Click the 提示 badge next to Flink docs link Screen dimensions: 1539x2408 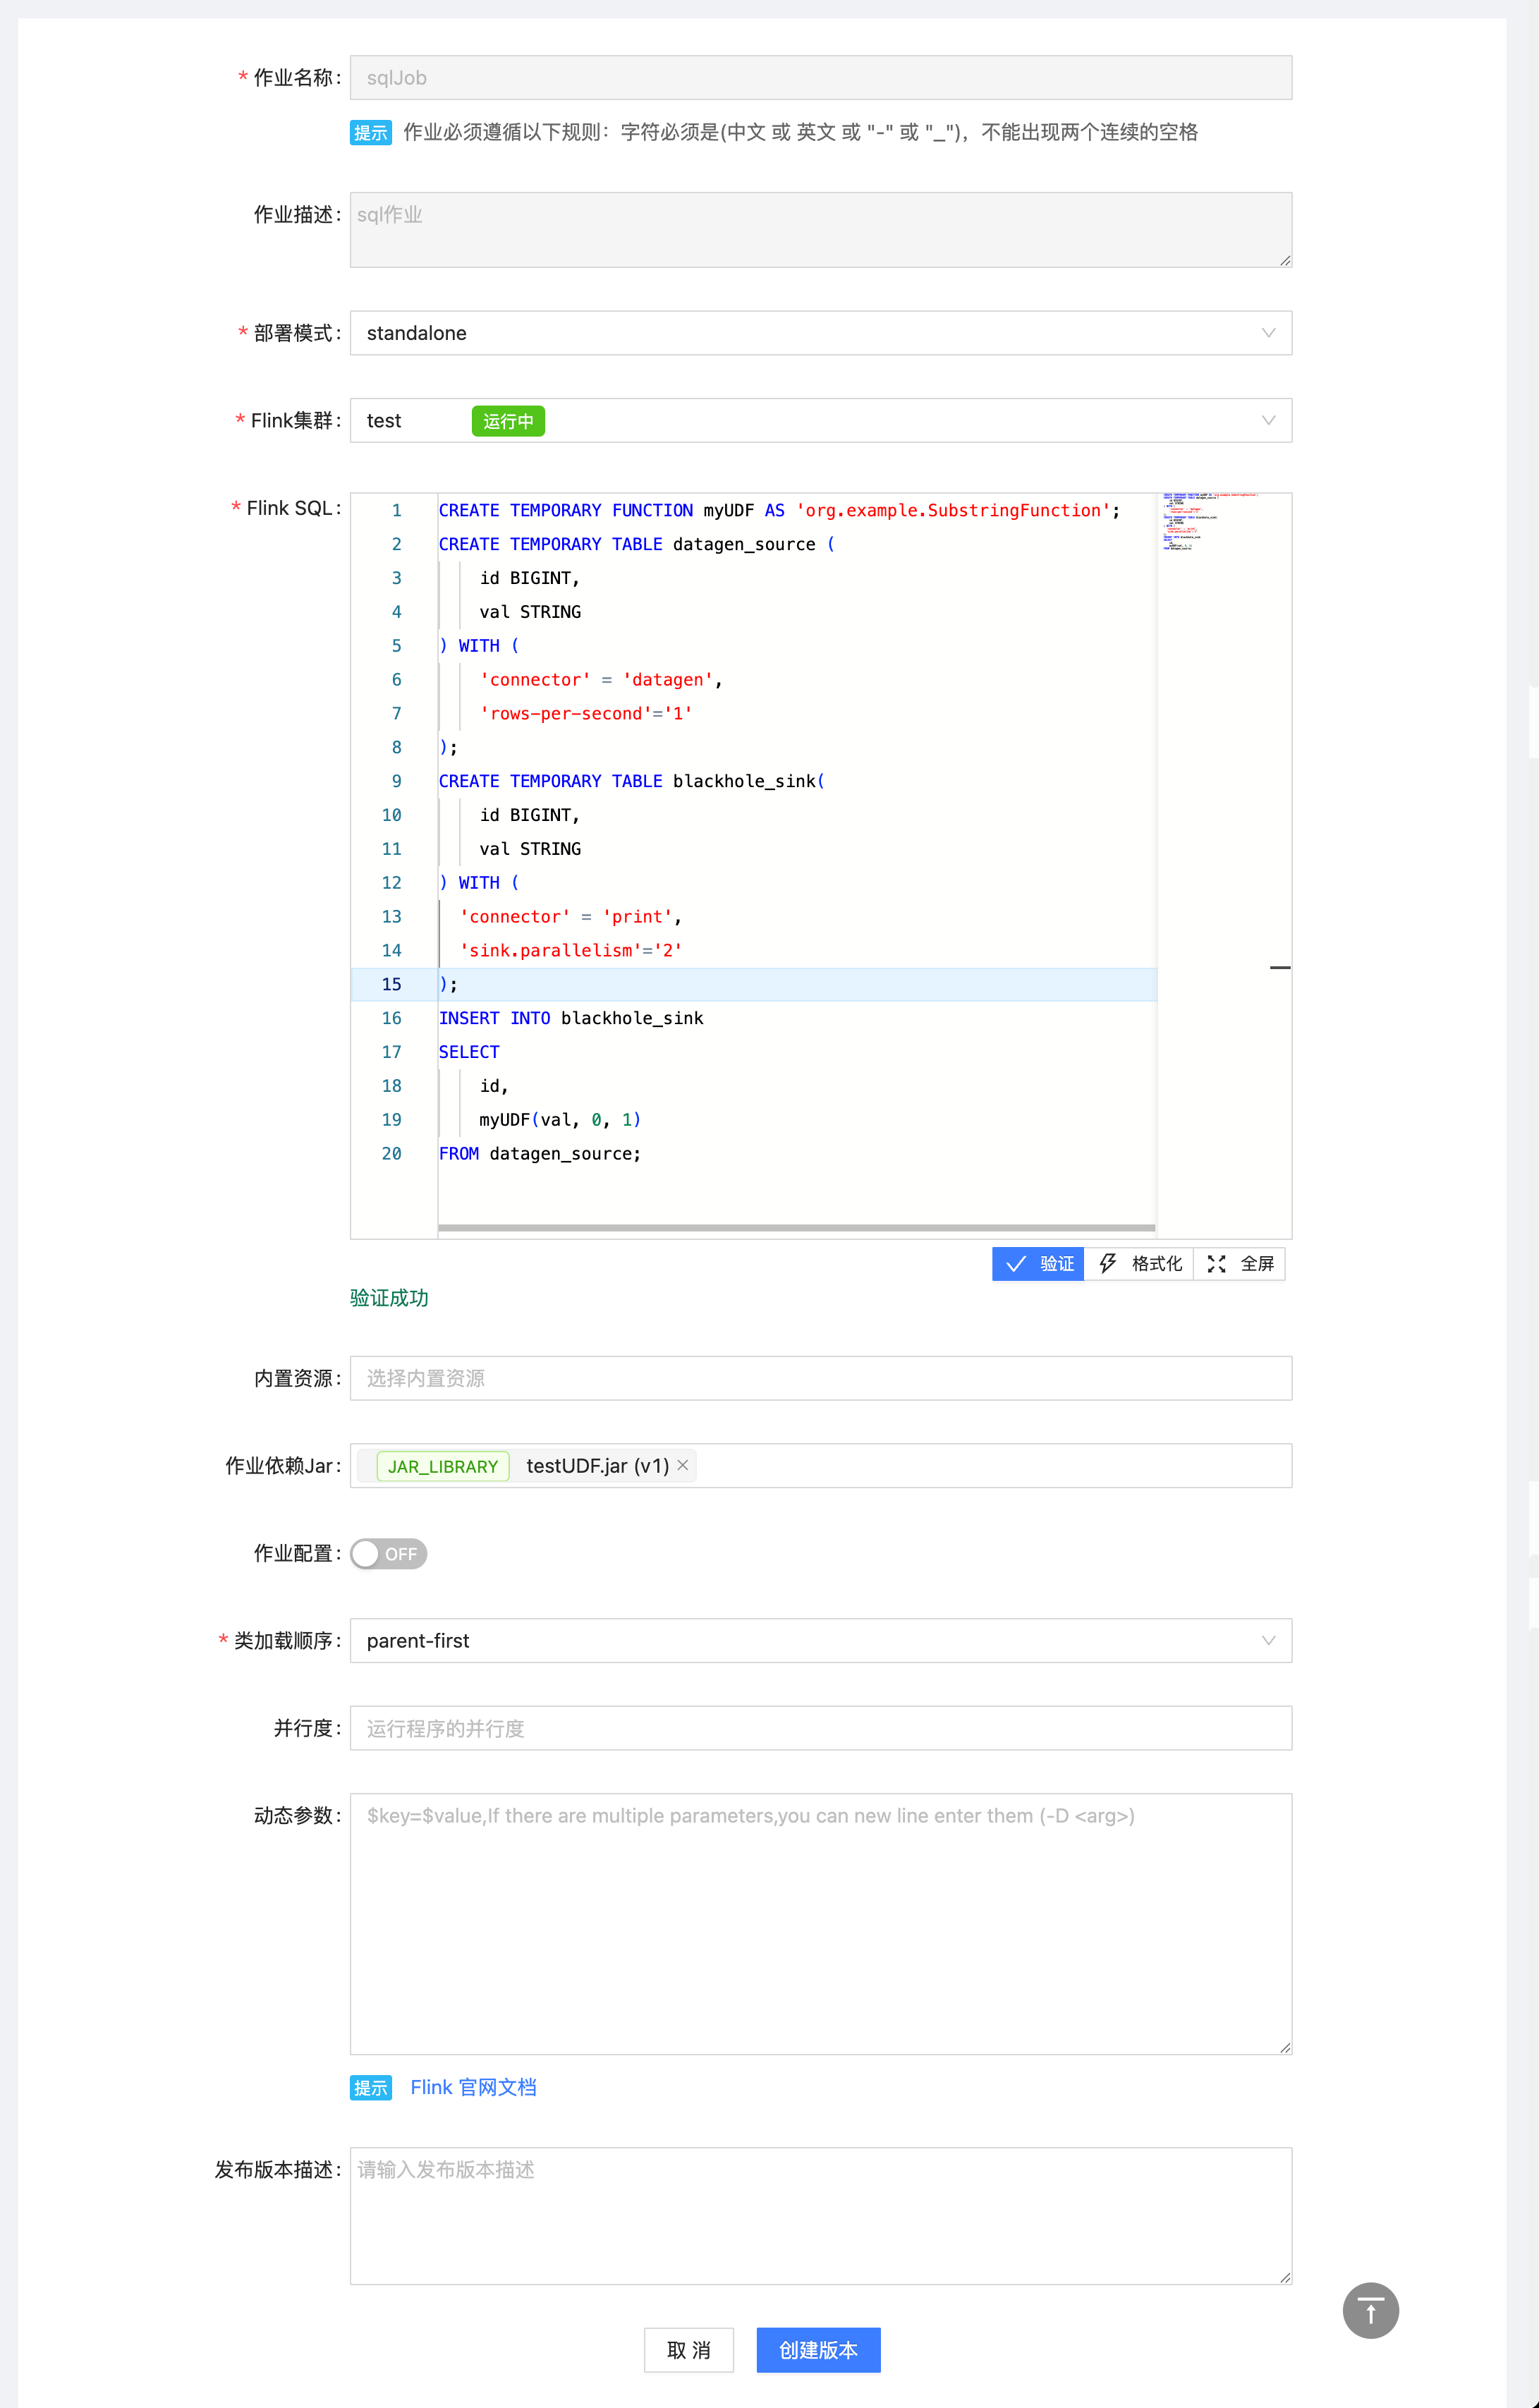pos(370,2087)
